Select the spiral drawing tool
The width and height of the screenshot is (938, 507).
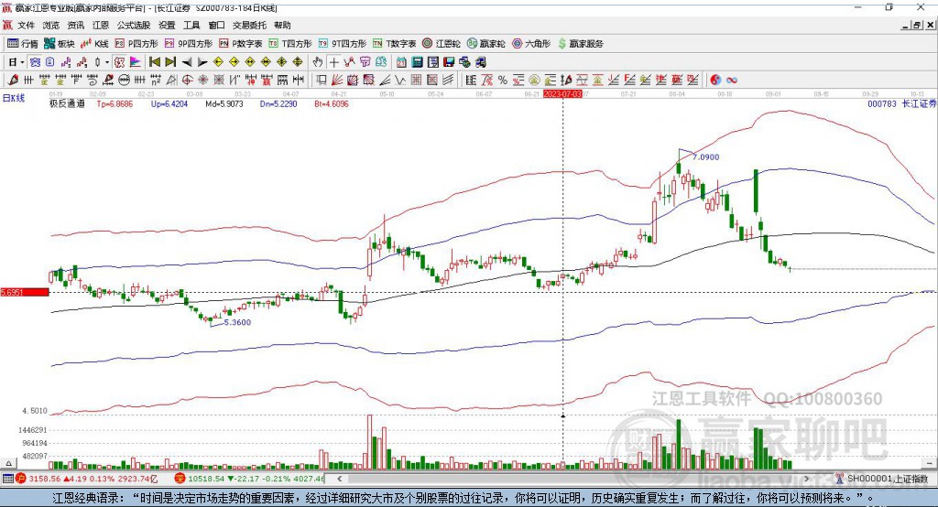(x=93, y=81)
